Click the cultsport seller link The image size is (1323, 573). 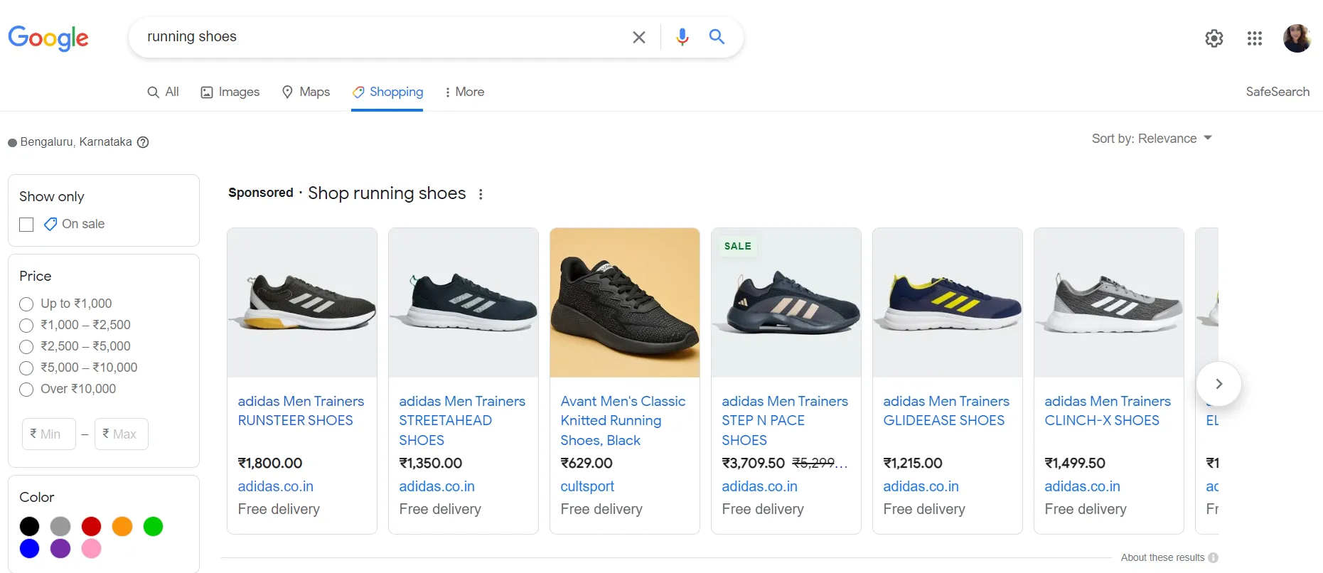(587, 486)
